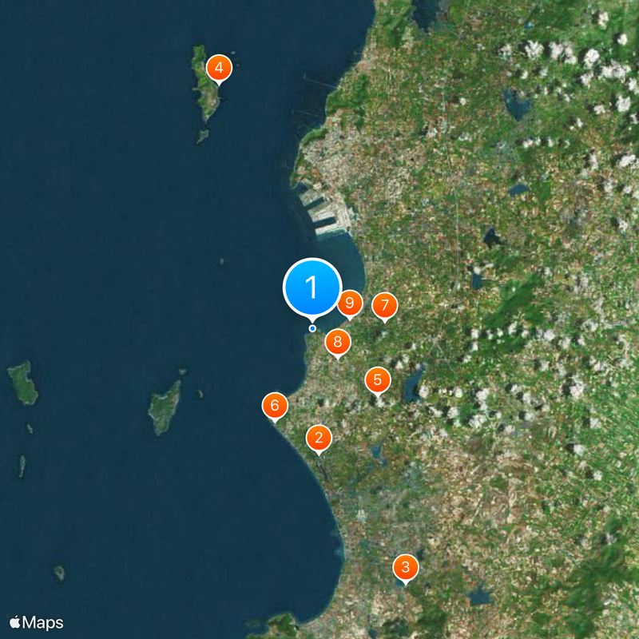Click the elongated island in the center sea

tap(165, 407)
